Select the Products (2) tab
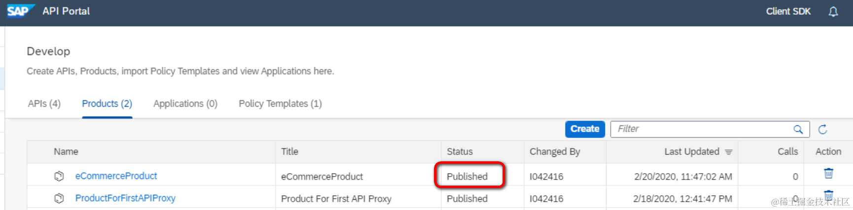 tap(107, 104)
